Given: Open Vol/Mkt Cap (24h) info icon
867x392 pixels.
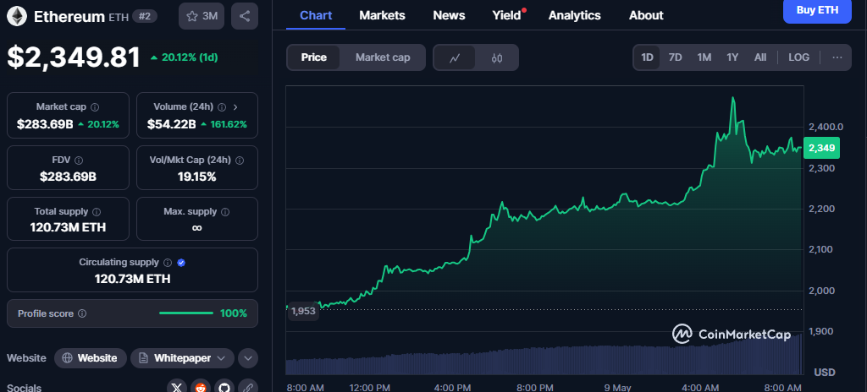Looking at the screenshot, I should click(240, 161).
